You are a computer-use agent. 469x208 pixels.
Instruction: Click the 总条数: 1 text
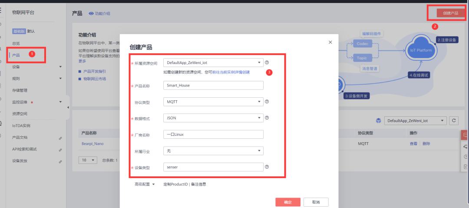pos(110,160)
